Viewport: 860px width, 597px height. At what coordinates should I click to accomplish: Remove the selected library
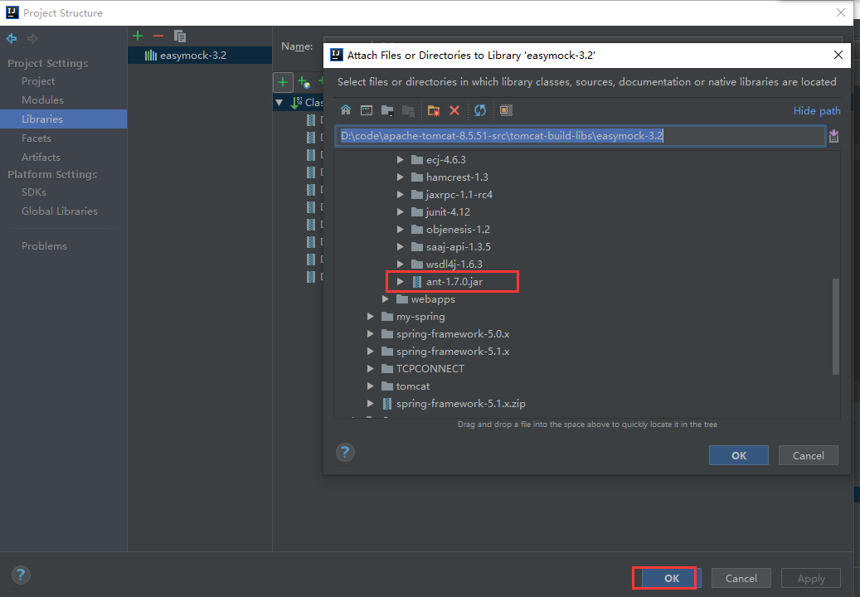[x=158, y=36]
